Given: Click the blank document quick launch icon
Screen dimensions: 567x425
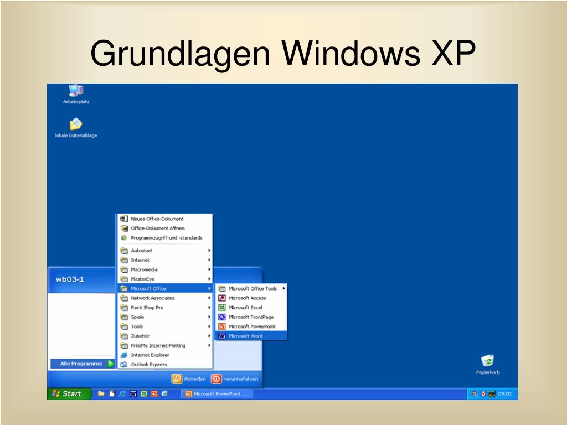Looking at the screenshot, I should [112, 394].
